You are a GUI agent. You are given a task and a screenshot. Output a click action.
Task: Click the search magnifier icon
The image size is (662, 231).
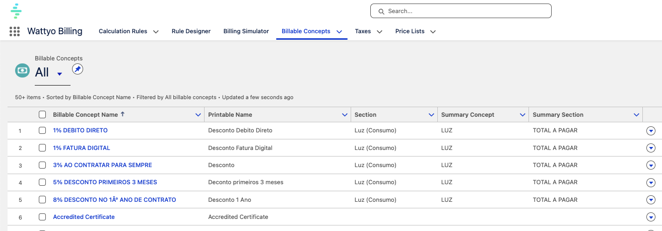(381, 11)
